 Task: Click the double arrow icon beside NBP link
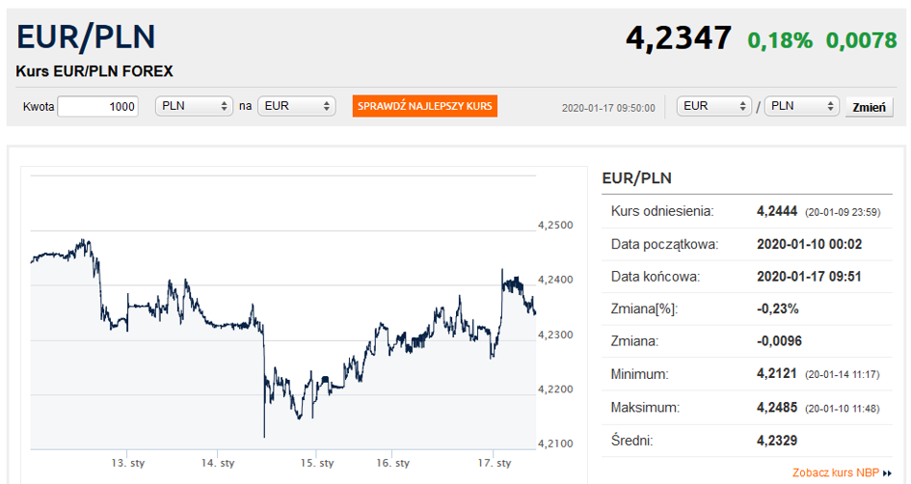(x=887, y=473)
